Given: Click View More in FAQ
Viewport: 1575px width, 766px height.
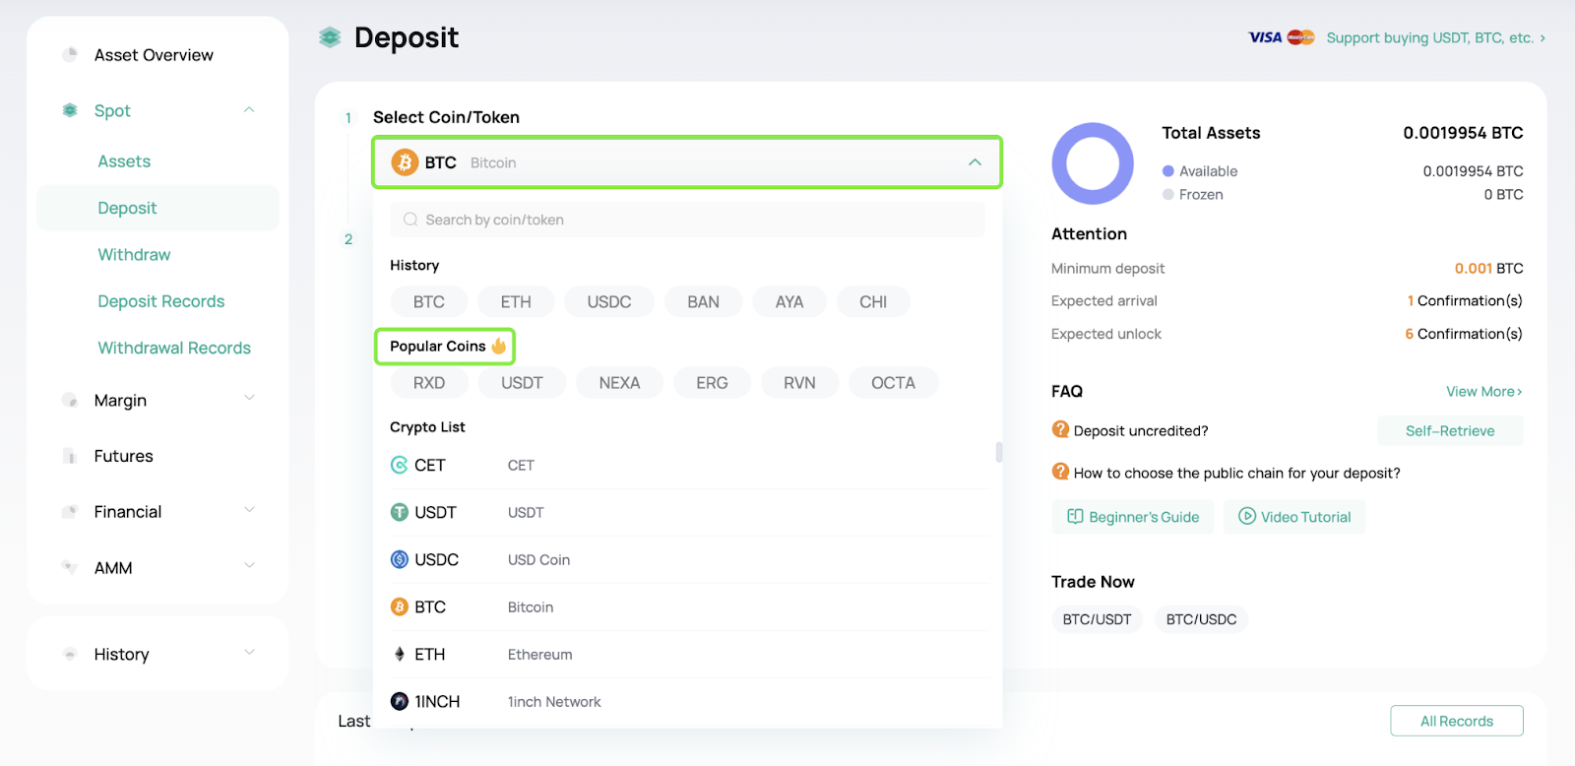Looking at the screenshot, I should [x=1483, y=392].
